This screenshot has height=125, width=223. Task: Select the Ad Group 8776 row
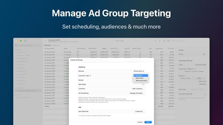(109, 55)
